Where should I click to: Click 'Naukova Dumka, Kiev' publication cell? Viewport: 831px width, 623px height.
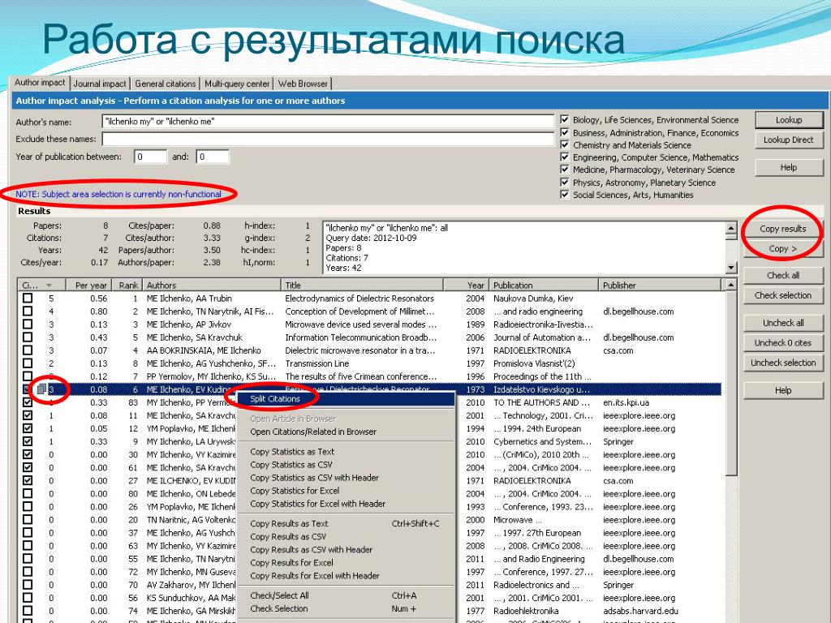coord(533,299)
